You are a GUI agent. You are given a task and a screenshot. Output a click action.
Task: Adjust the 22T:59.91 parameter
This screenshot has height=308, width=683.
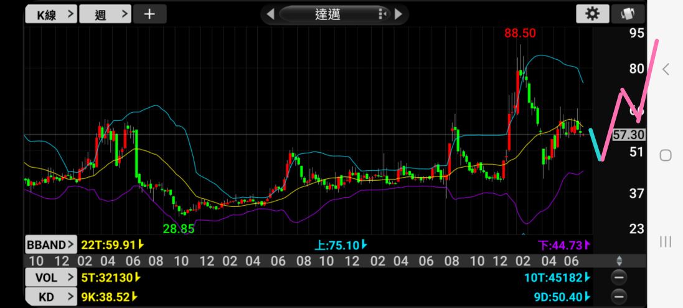click(113, 245)
